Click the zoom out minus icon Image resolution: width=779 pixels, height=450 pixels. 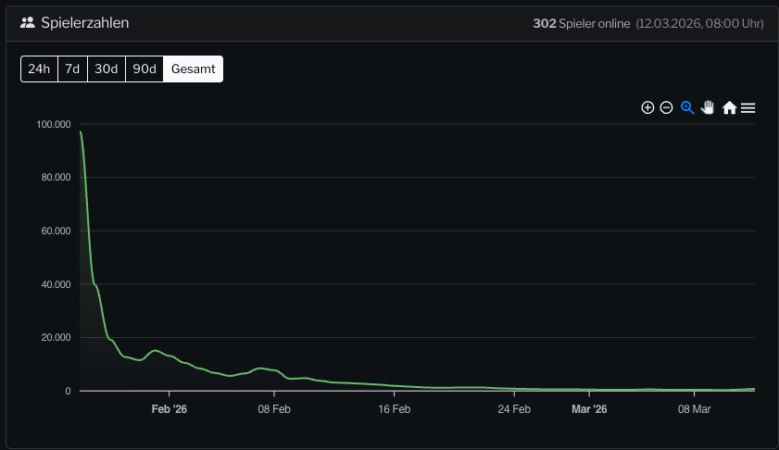(x=666, y=107)
